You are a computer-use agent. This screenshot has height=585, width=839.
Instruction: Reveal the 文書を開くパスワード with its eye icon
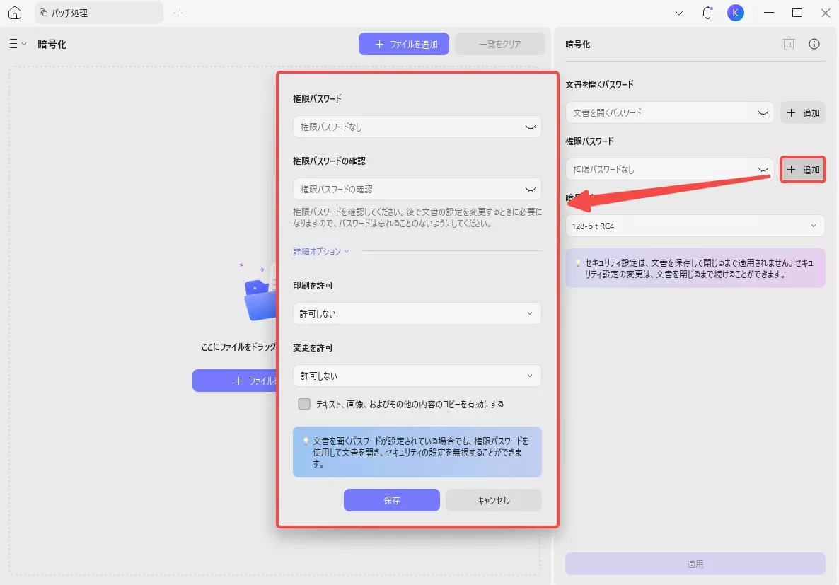point(763,112)
